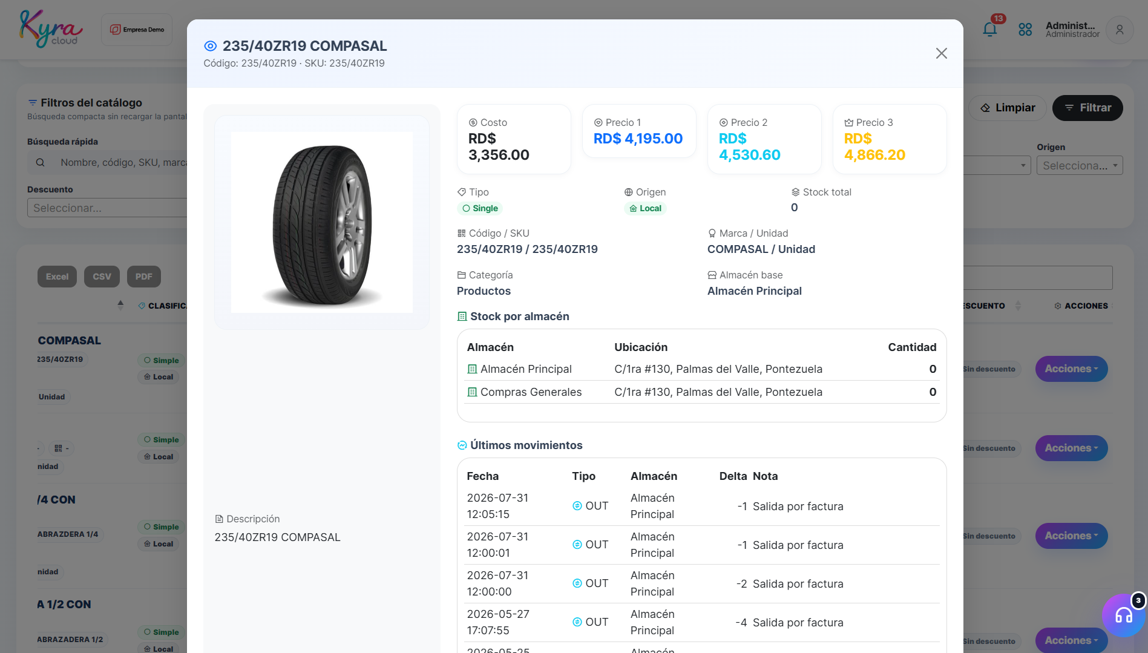Expand the first Acciones dropdown button
1148x653 pixels.
point(1071,369)
